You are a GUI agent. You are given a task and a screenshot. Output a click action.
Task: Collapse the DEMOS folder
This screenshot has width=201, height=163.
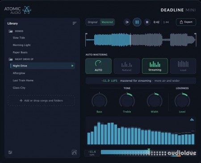point(11,31)
